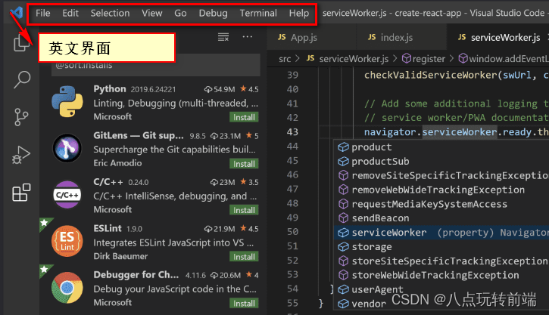Install the Debugger for Chrome extension
The height and width of the screenshot is (315, 549).
coord(244,303)
